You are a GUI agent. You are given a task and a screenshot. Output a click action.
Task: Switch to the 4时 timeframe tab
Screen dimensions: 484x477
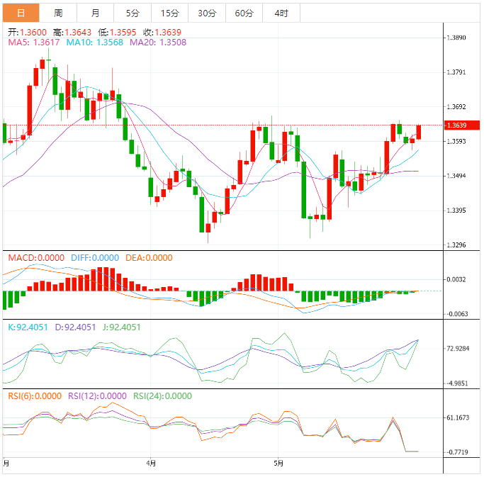point(281,13)
